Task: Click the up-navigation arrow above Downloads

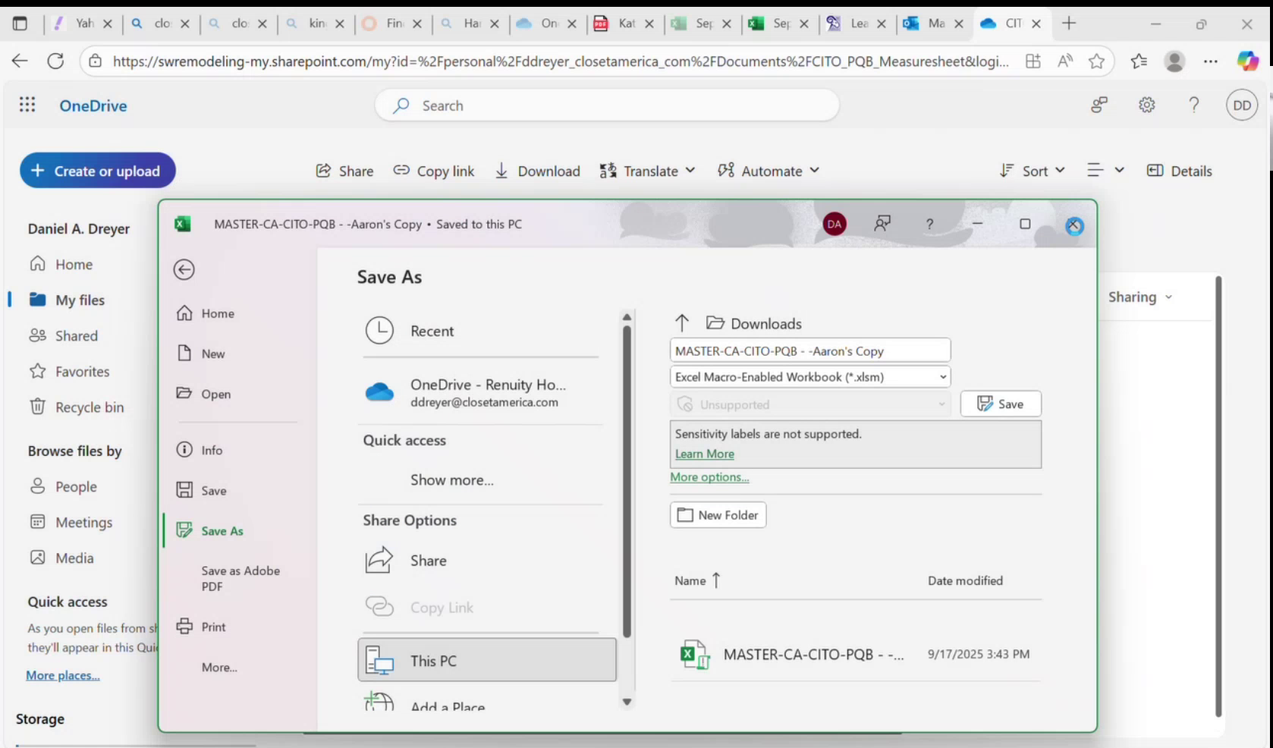Action: click(682, 322)
